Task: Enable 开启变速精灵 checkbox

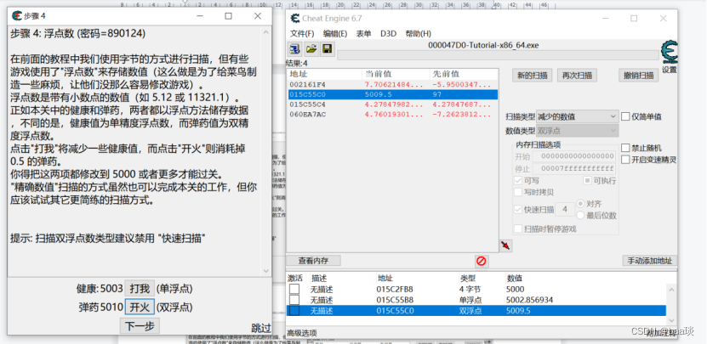Action: [625, 160]
